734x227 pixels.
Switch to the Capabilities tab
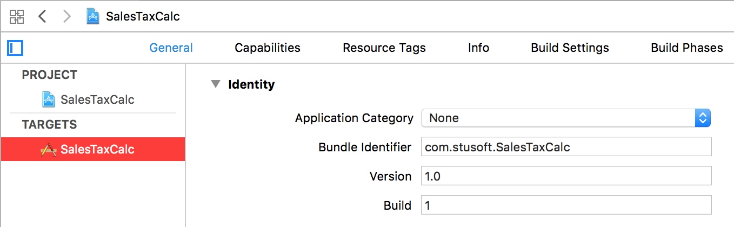(x=268, y=48)
